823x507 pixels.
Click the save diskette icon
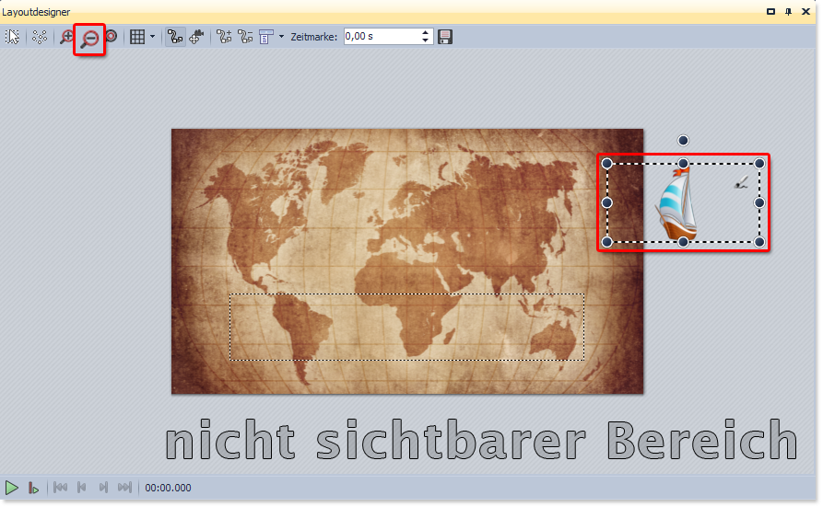(445, 37)
